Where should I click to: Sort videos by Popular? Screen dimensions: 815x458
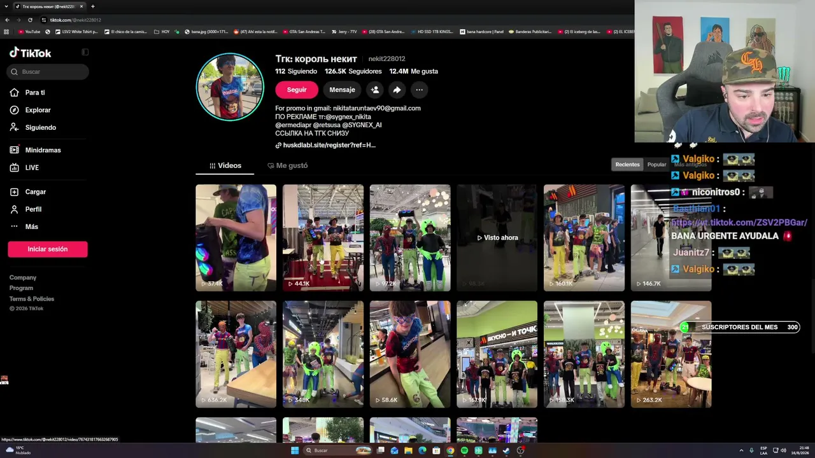pyautogui.click(x=656, y=165)
